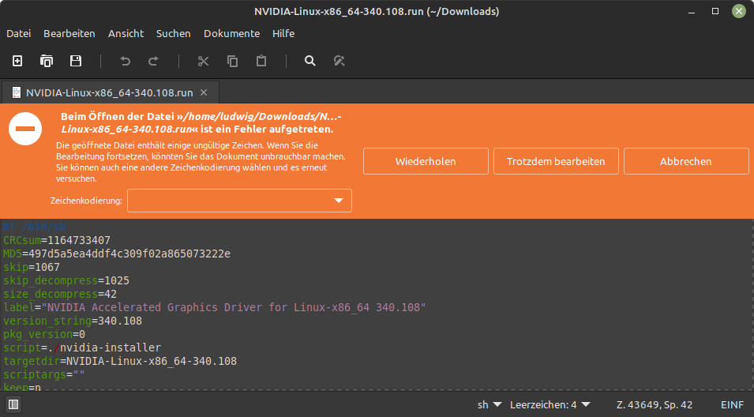The width and height of the screenshot is (754, 417).
Task: Open the sh language dropdown
Action: pos(490,405)
